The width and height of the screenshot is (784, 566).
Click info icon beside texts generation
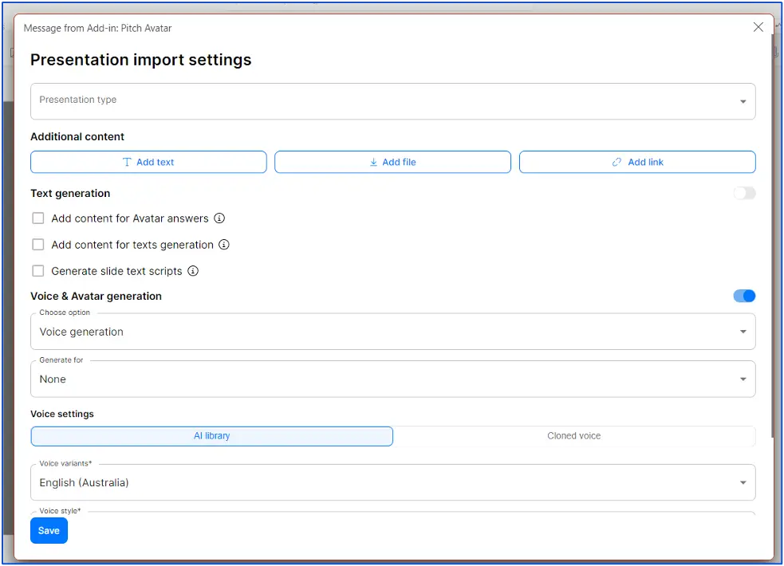[x=224, y=245]
